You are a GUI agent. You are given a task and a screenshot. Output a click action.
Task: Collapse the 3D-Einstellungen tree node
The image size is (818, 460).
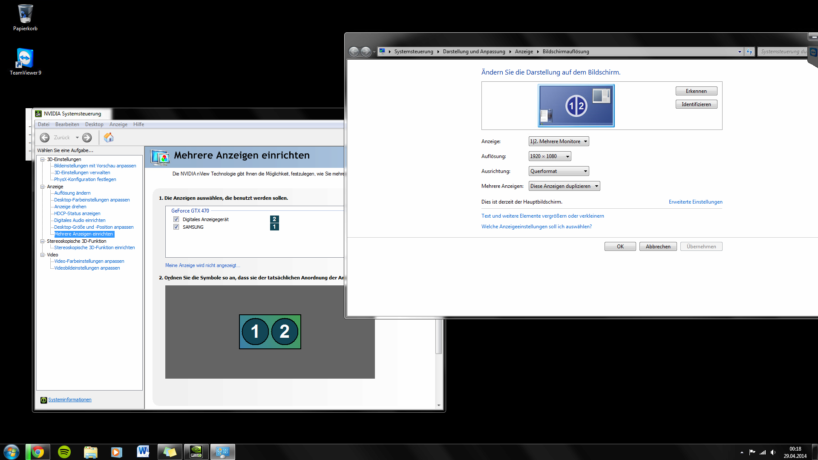[43, 159]
